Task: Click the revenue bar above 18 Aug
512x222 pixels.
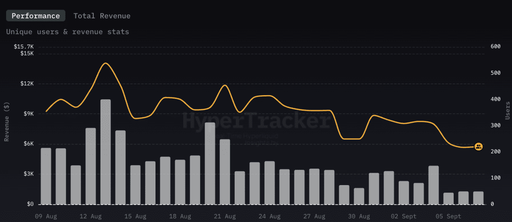Action: click(180, 182)
